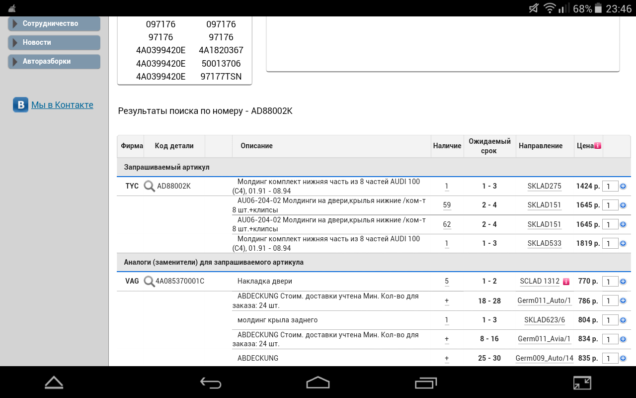Expand the Сотрудничество sidebar section
This screenshot has width=636, height=398.
(54, 23)
